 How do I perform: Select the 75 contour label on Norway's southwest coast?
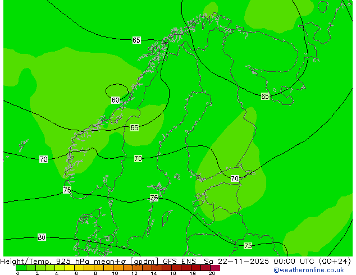pyautogui.click(x=67, y=190)
